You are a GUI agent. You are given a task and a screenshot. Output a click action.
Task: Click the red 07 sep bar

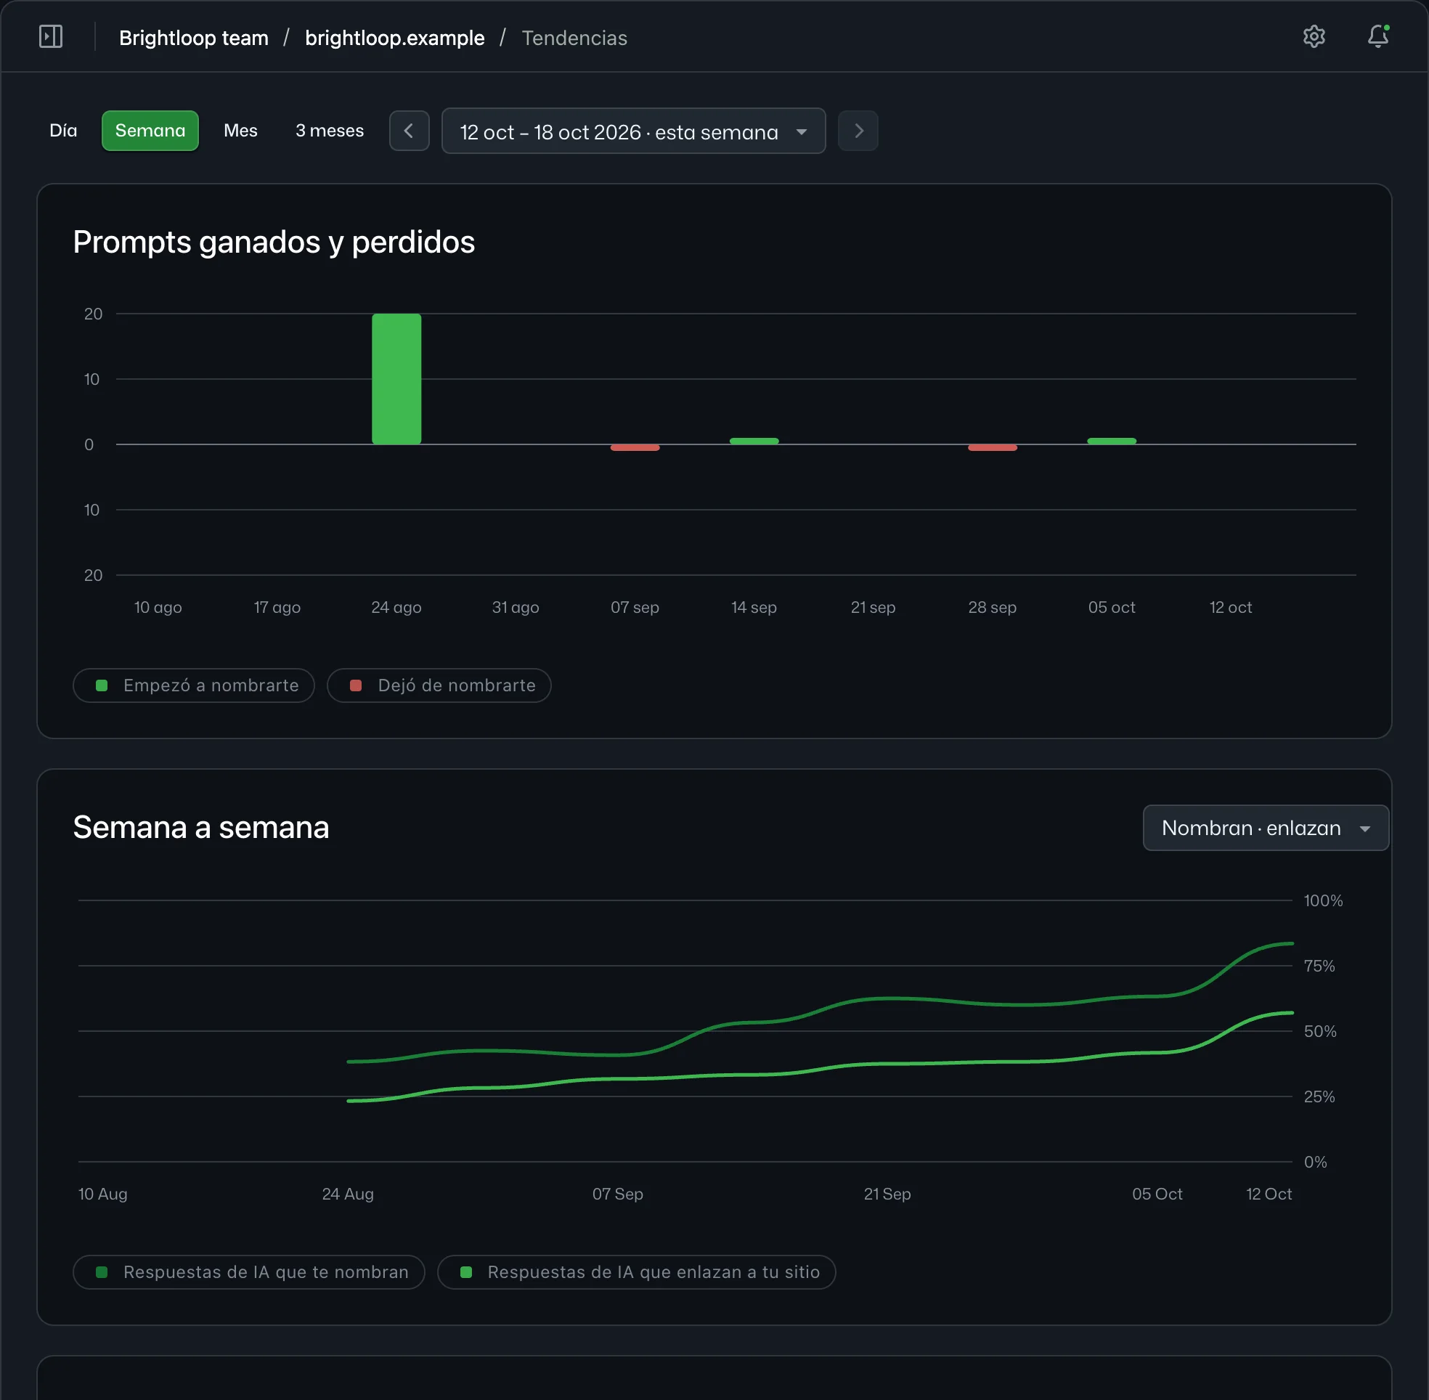pos(635,447)
